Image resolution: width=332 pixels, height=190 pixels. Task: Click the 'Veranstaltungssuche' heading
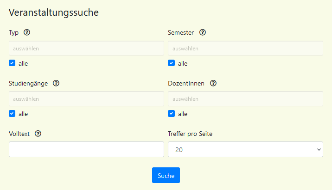(x=53, y=12)
